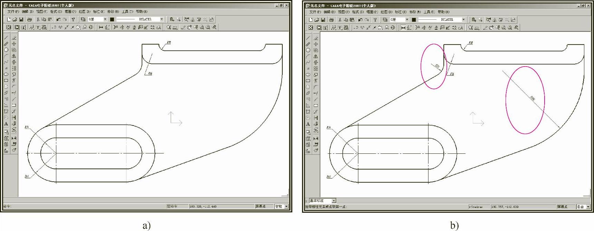Click the New file icon in window a
Image resolution: width=594 pixels, height=231 pixels.
pyautogui.click(x=9, y=20)
